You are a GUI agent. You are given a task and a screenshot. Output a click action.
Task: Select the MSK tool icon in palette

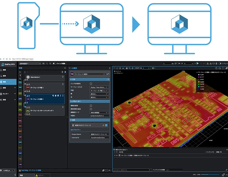pos(20,82)
